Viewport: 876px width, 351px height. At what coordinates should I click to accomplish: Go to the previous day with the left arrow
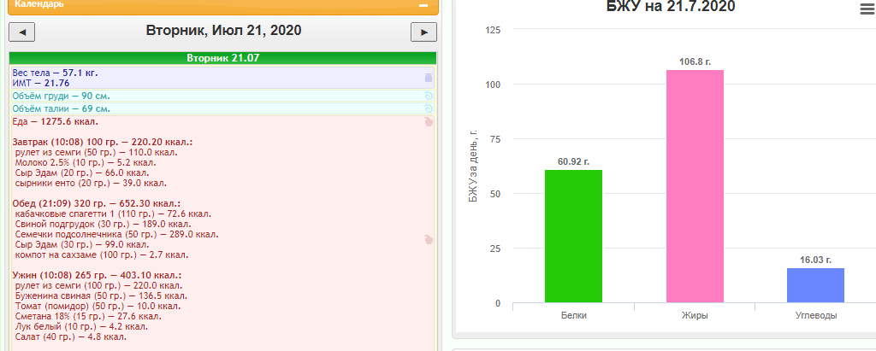tap(21, 32)
